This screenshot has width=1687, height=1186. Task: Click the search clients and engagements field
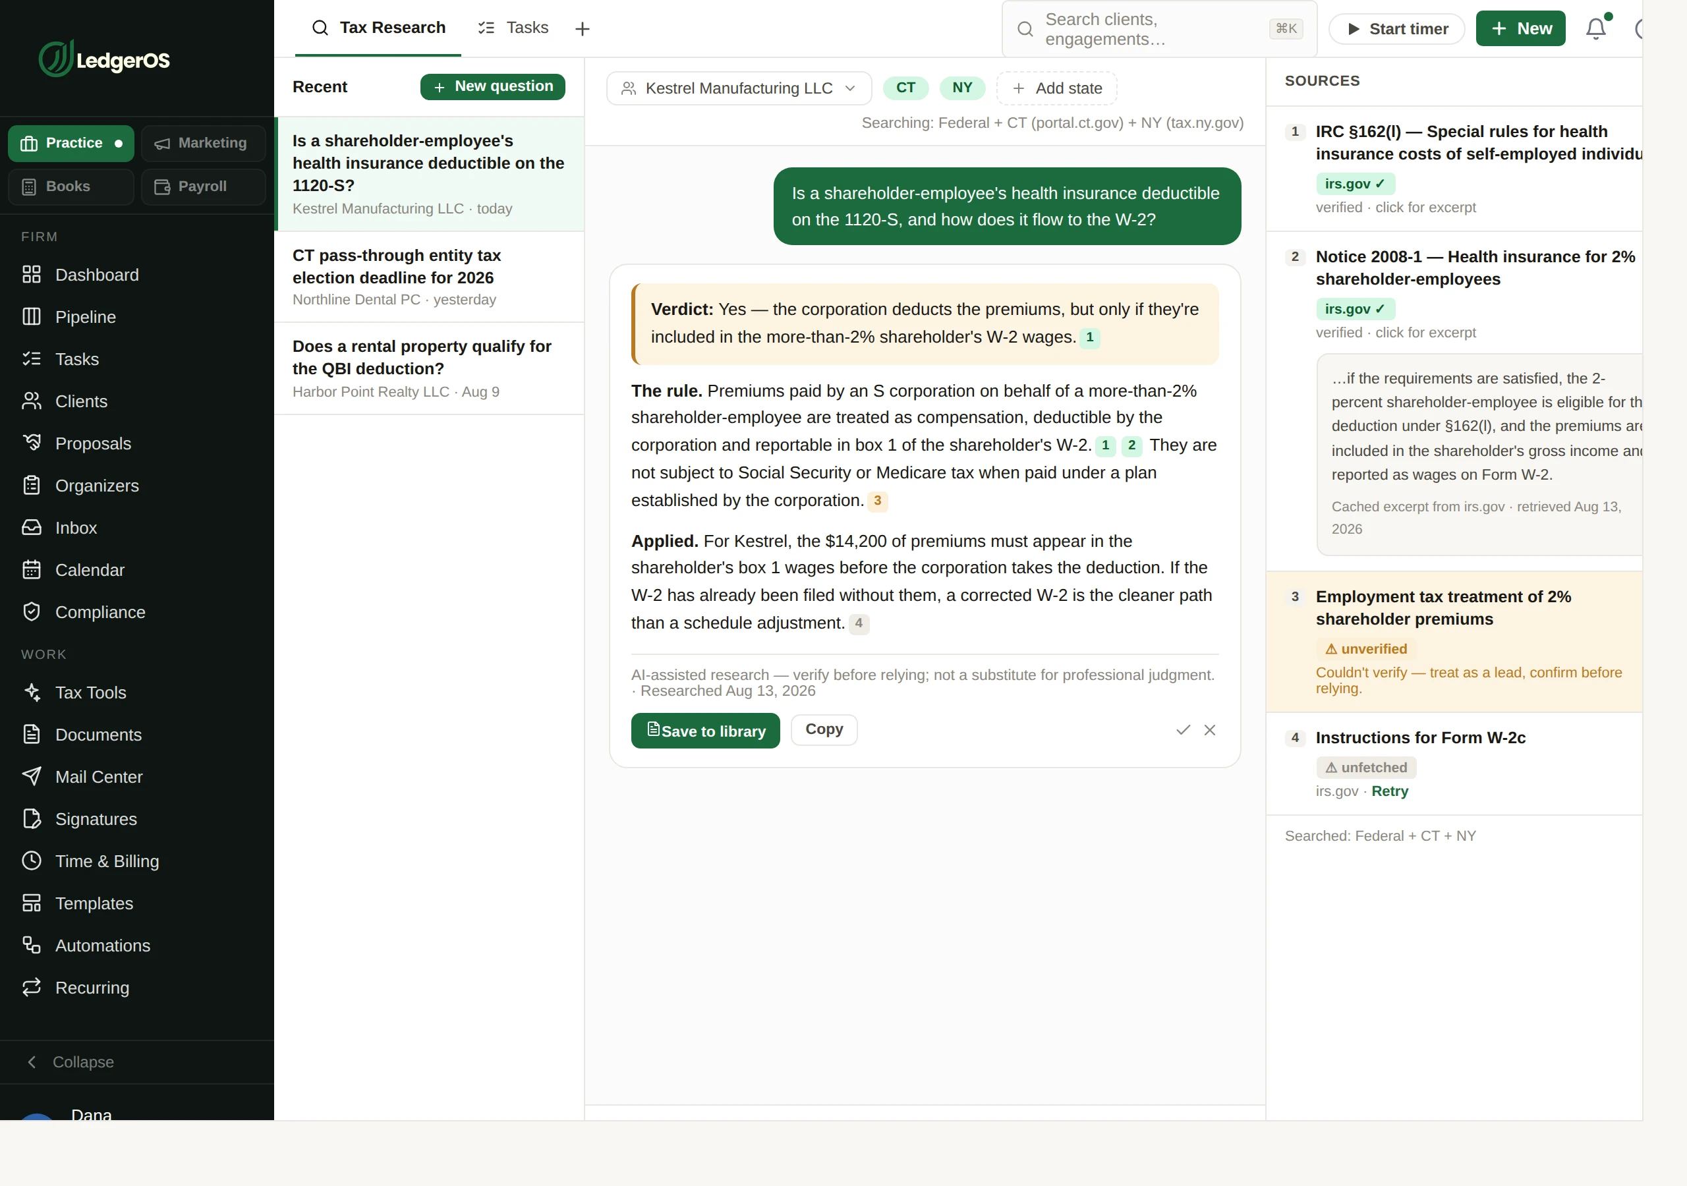pyautogui.click(x=1159, y=28)
